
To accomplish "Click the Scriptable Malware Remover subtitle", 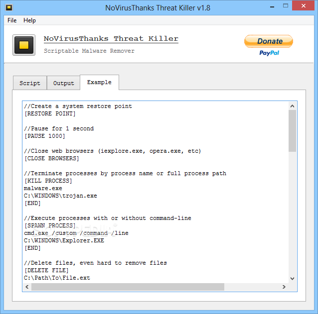I will pyautogui.click(x=89, y=51).
